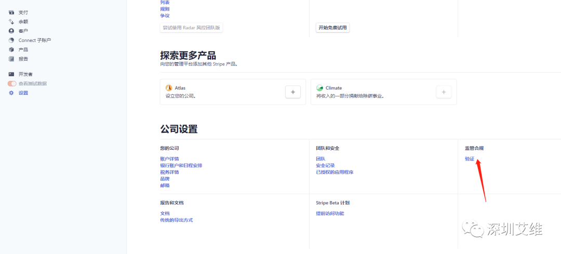This screenshot has width=561, height=254.
Task: Click the 尝试使用 Radar 风控团队版 button
Action: [191, 28]
